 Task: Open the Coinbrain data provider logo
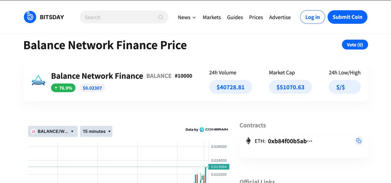(x=214, y=129)
